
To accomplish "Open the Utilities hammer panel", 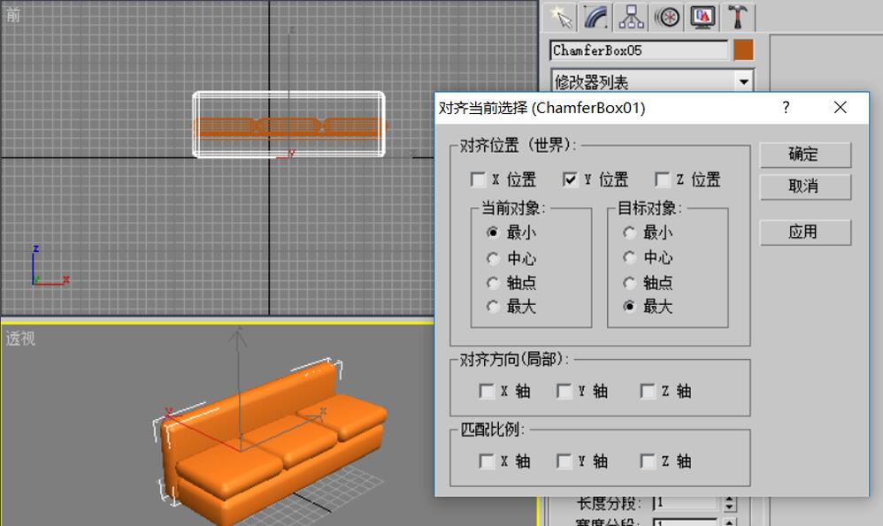I will [737, 16].
